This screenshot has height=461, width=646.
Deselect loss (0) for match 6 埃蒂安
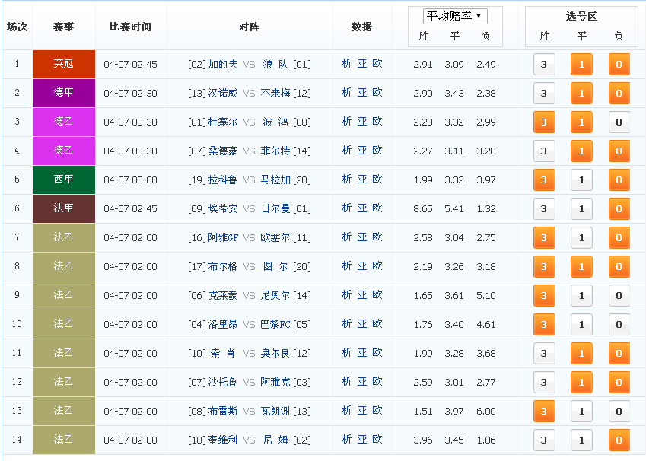point(619,209)
